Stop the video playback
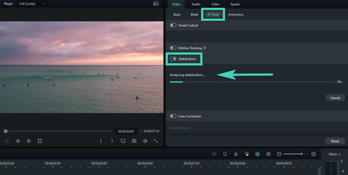Viewport: 348px width, 175px height. click(40, 141)
